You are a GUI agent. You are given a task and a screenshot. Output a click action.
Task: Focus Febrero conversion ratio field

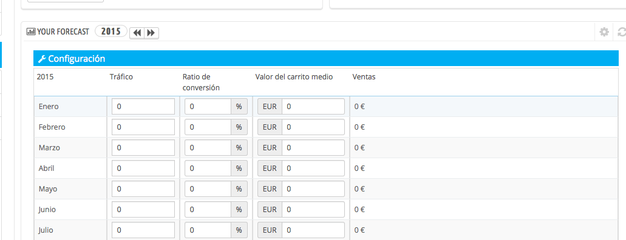click(208, 127)
